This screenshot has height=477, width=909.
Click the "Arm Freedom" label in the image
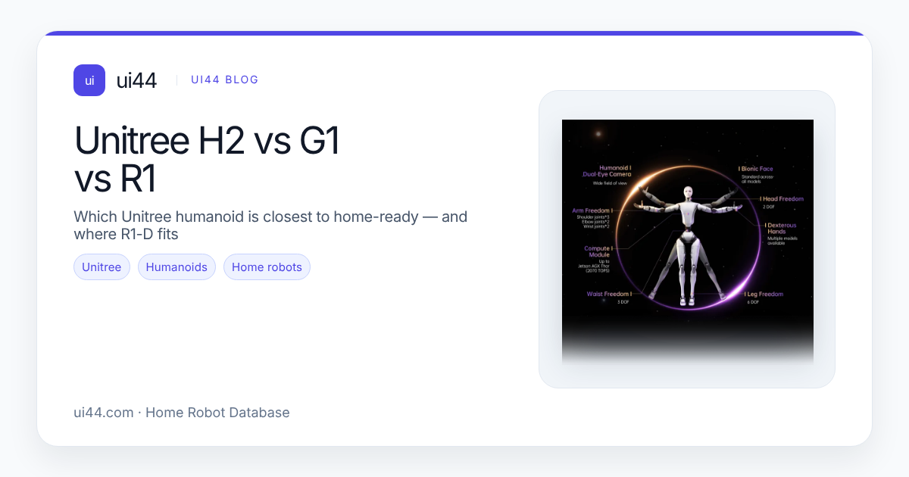594,210
